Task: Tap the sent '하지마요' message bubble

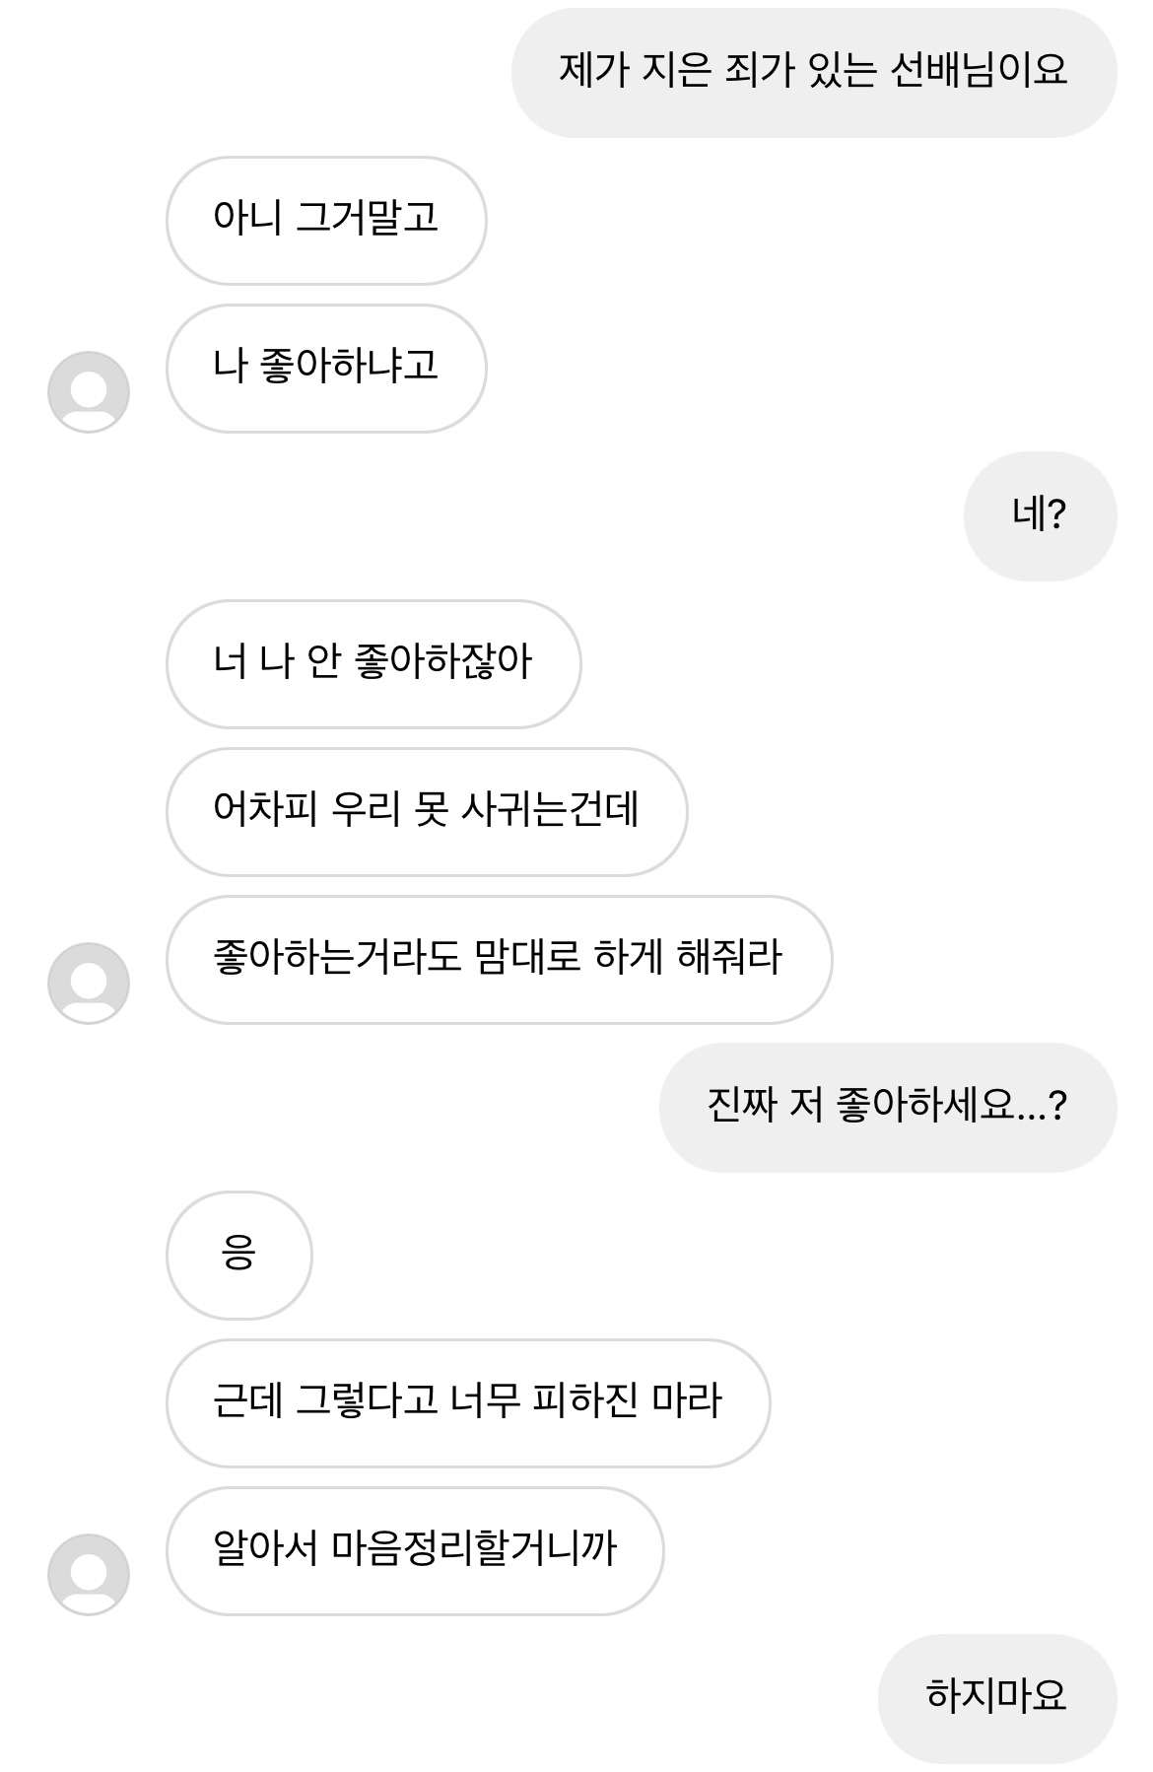Action: click(996, 1698)
